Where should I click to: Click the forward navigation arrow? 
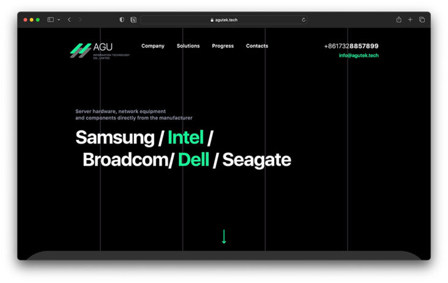[x=80, y=20]
